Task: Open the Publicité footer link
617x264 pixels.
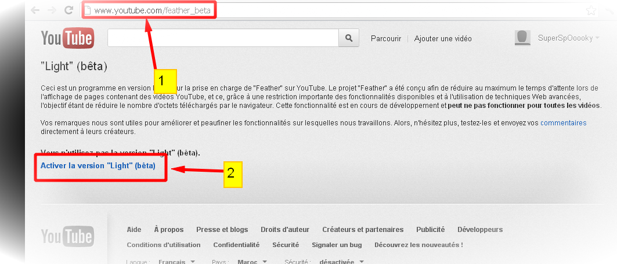Action: point(431,229)
